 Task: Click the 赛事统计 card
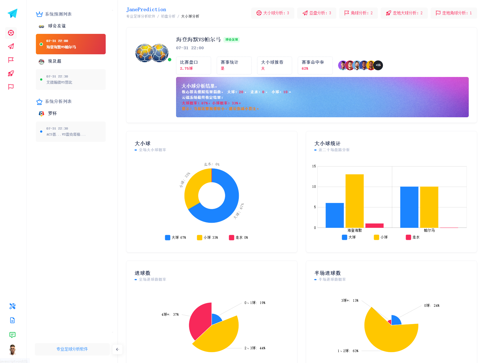(x=234, y=65)
